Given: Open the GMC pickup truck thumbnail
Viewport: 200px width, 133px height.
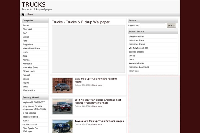Looking at the screenshot, I should (x=63, y=85).
